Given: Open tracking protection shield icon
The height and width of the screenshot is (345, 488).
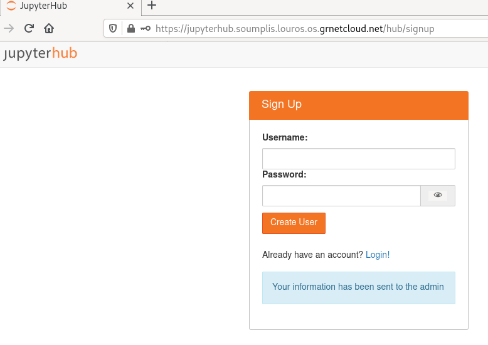Looking at the screenshot, I should 114,28.
